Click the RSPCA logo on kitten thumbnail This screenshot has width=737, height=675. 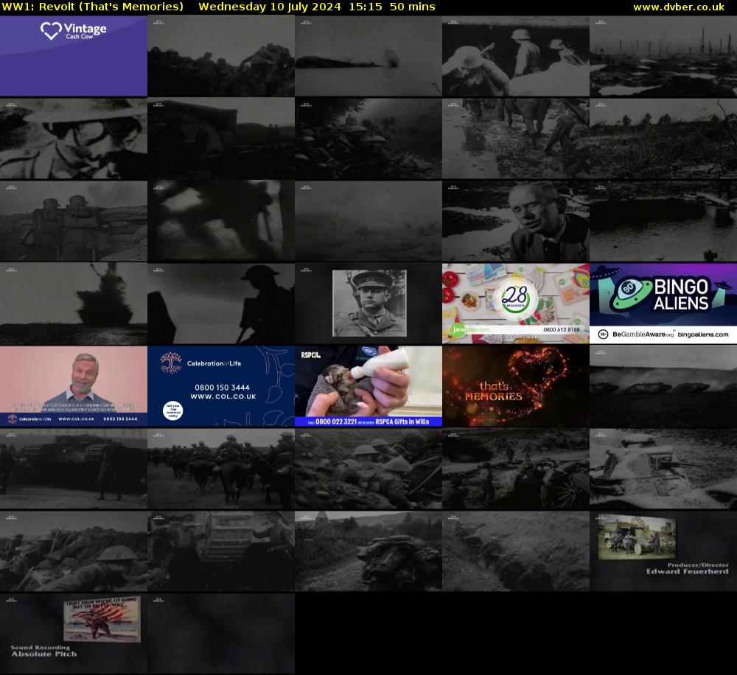[x=308, y=355]
